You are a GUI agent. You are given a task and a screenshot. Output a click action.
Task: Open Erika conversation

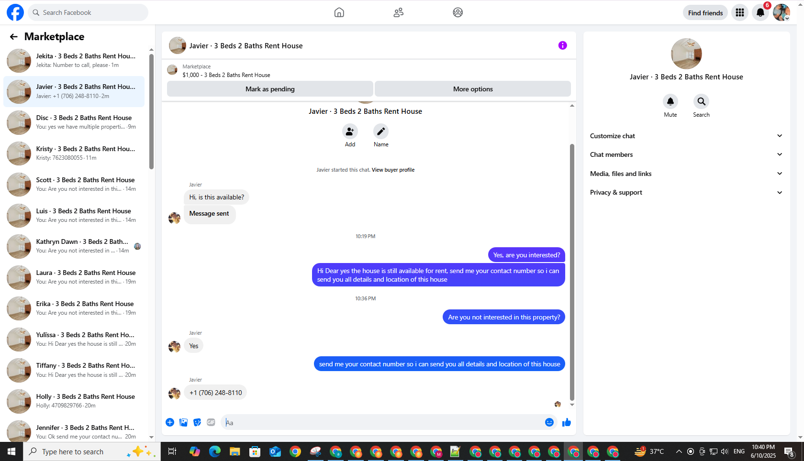coord(74,308)
